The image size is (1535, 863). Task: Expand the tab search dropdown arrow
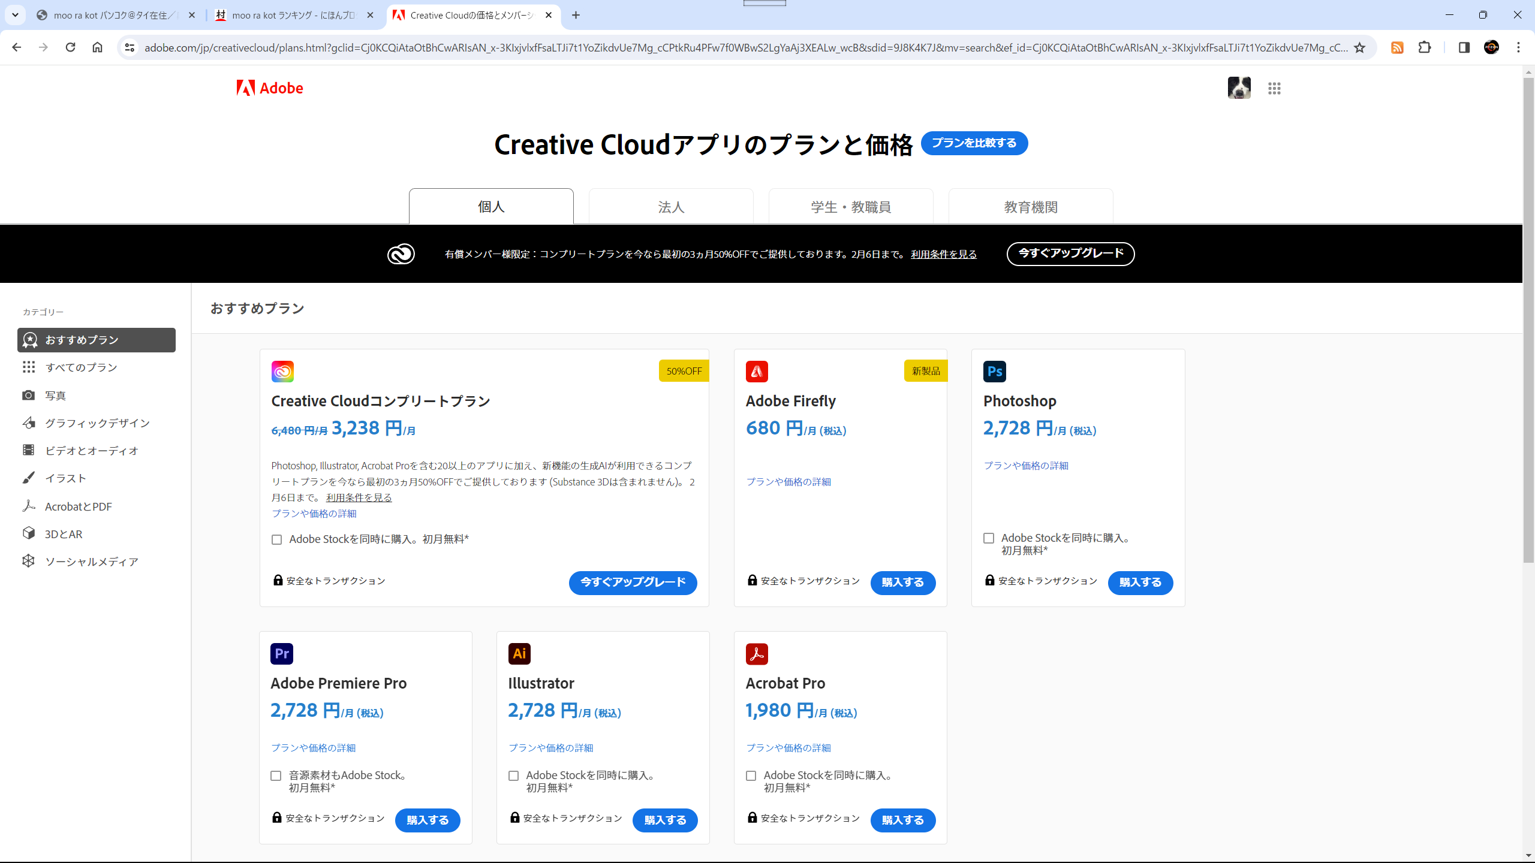coord(15,15)
